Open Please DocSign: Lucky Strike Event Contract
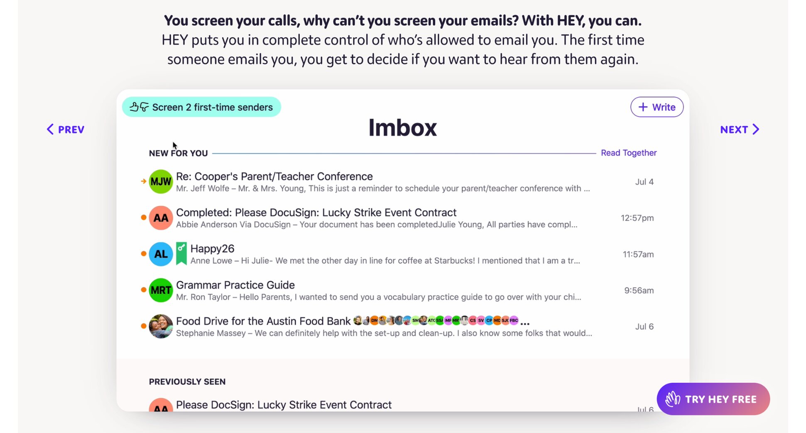 tap(284, 405)
